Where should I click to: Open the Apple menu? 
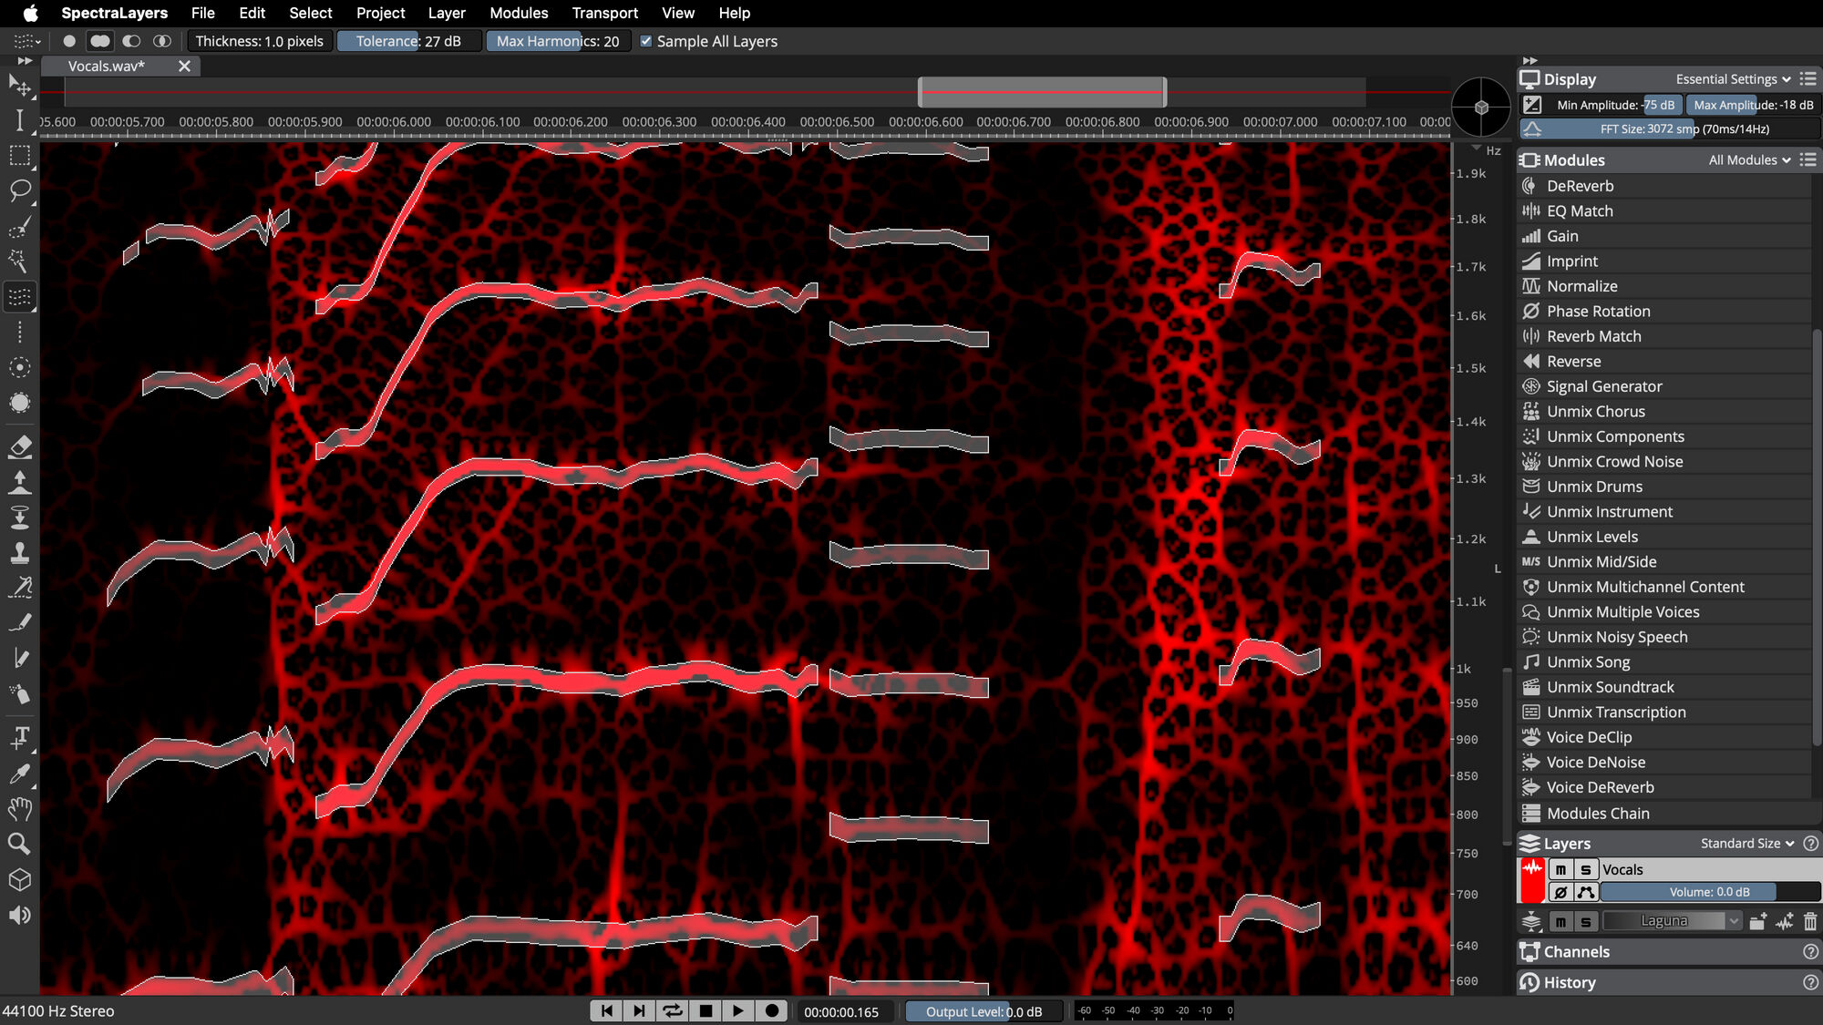click(30, 13)
